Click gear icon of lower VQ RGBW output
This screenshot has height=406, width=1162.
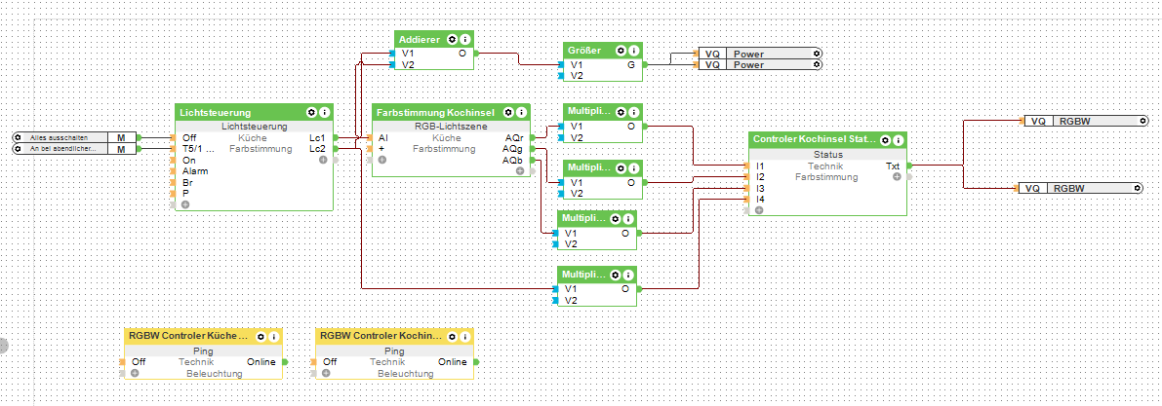pos(1137,189)
